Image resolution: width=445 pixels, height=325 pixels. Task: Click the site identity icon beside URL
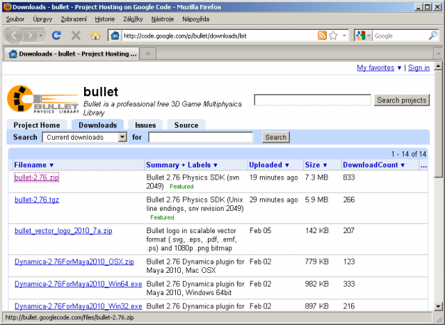pyautogui.click(x=115, y=35)
